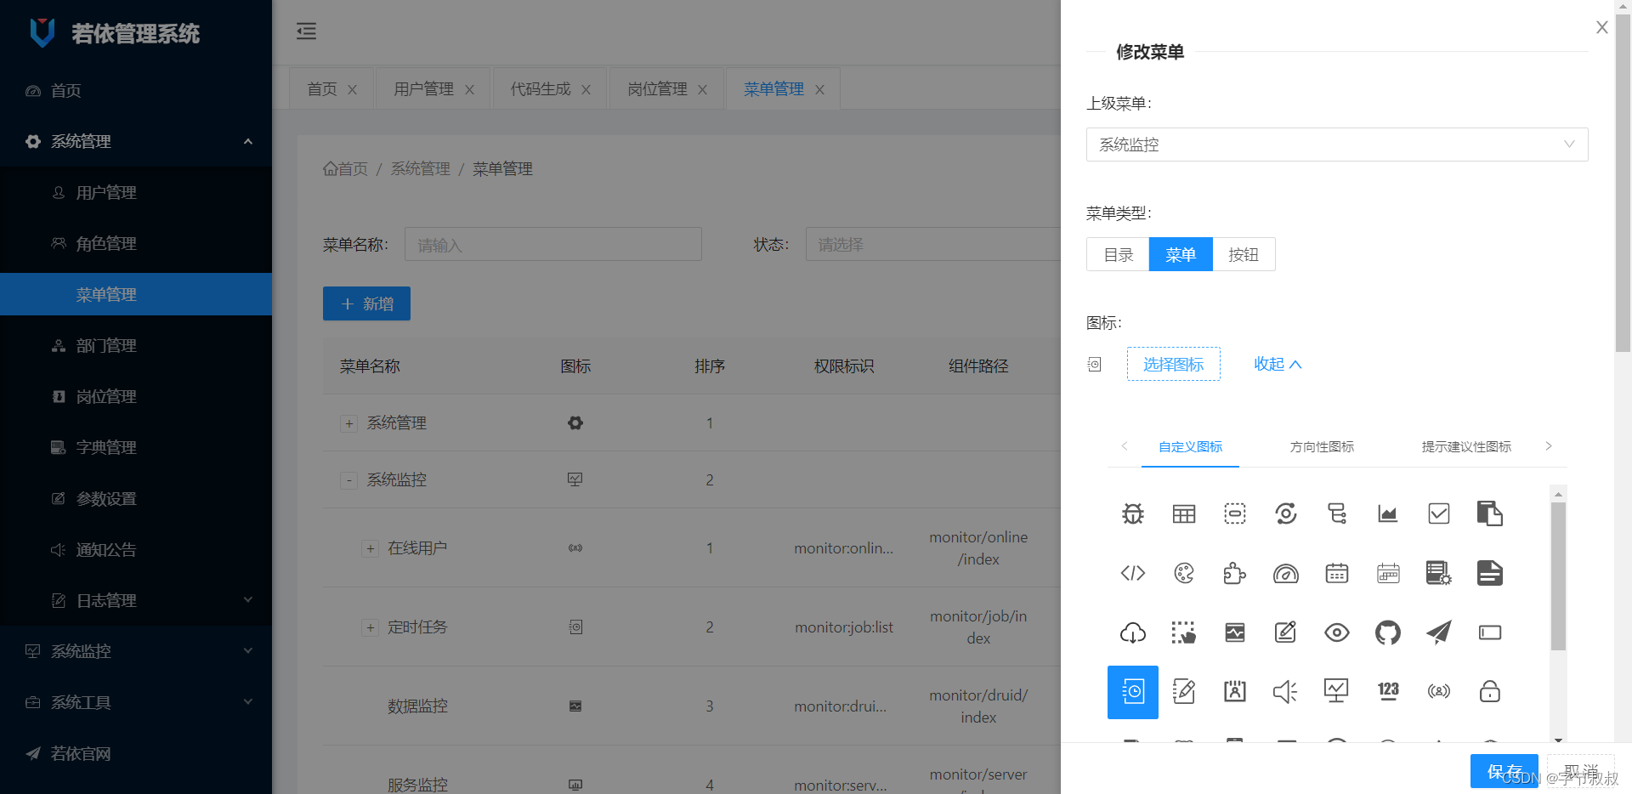The image size is (1632, 794).
Task: Click the 新增 button to add a menu
Action: 366,303
